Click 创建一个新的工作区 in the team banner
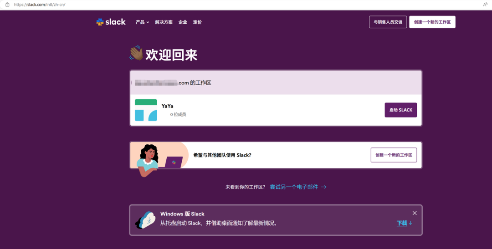492x249 pixels. [394, 155]
